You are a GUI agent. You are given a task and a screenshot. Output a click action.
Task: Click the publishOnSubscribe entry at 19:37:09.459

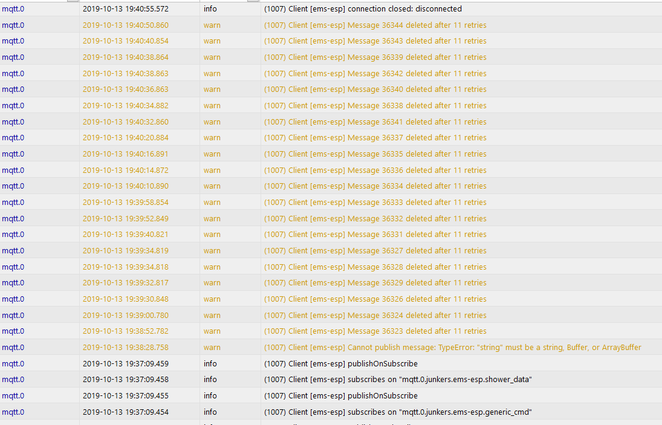coord(341,363)
